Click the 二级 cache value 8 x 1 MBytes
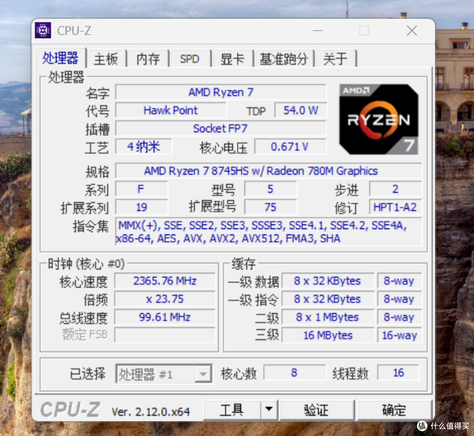This screenshot has height=436, width=474. tap(328, 317)
